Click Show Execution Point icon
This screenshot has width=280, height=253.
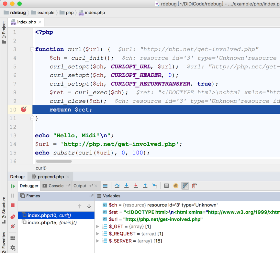105,186
